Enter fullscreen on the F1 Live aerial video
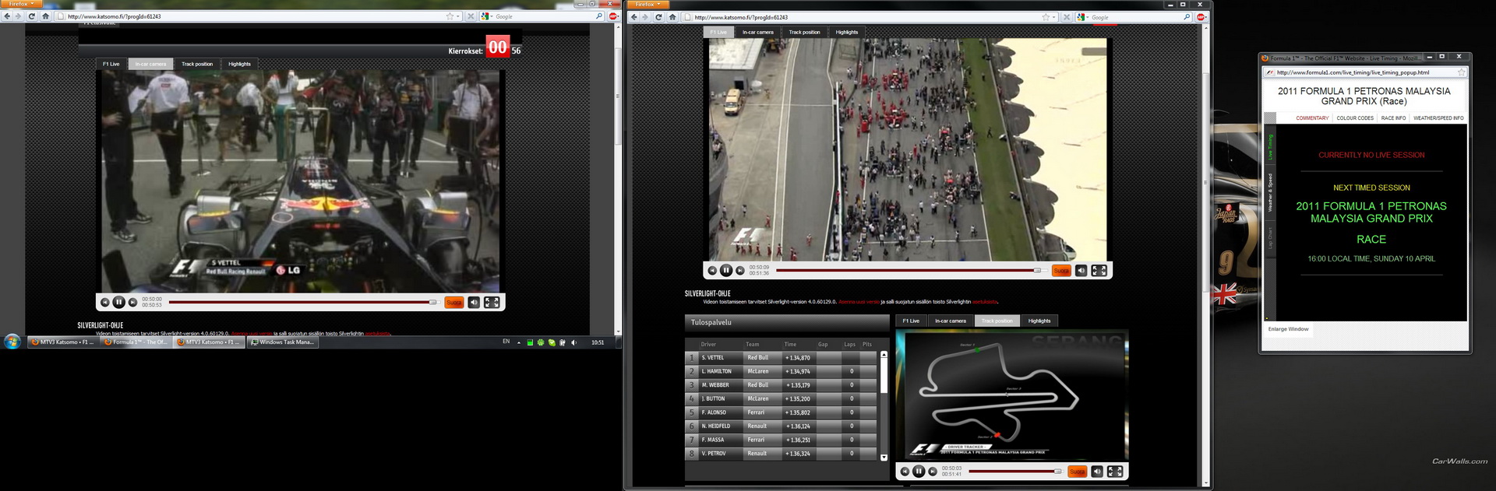The image size is (1496, 491). tap(1099, 270)
